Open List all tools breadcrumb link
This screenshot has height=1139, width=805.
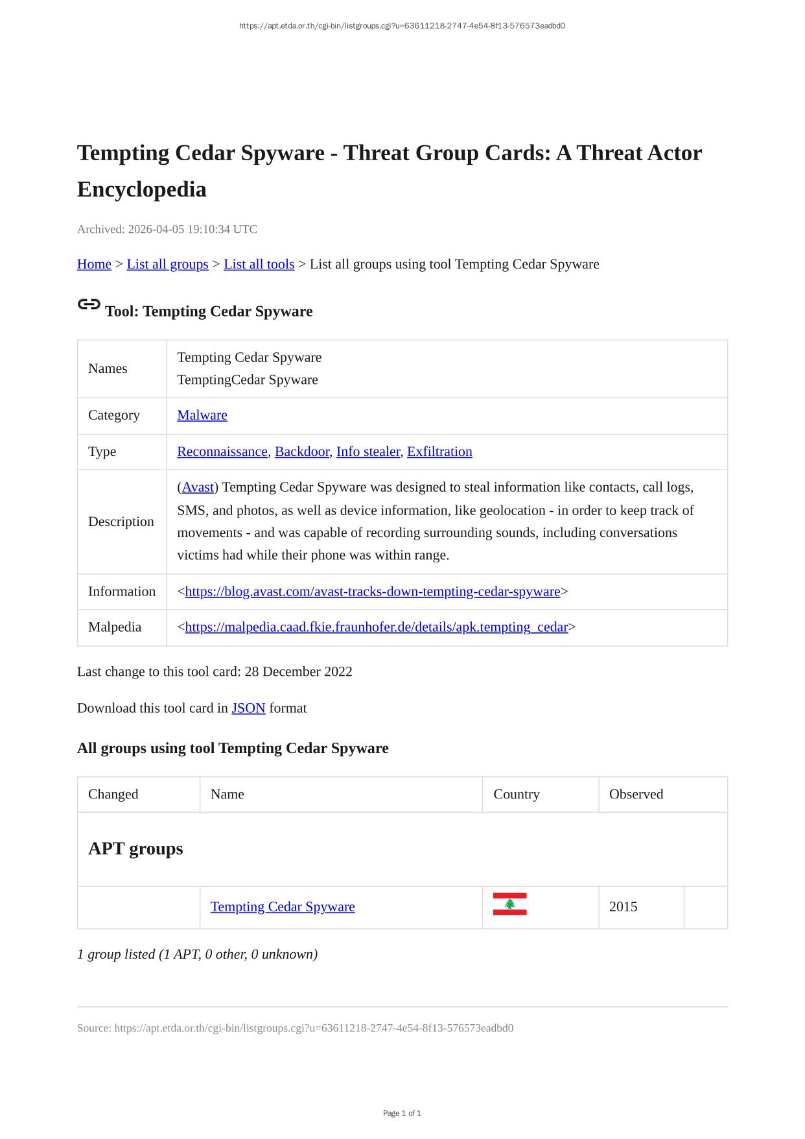(x=259, y=264)
